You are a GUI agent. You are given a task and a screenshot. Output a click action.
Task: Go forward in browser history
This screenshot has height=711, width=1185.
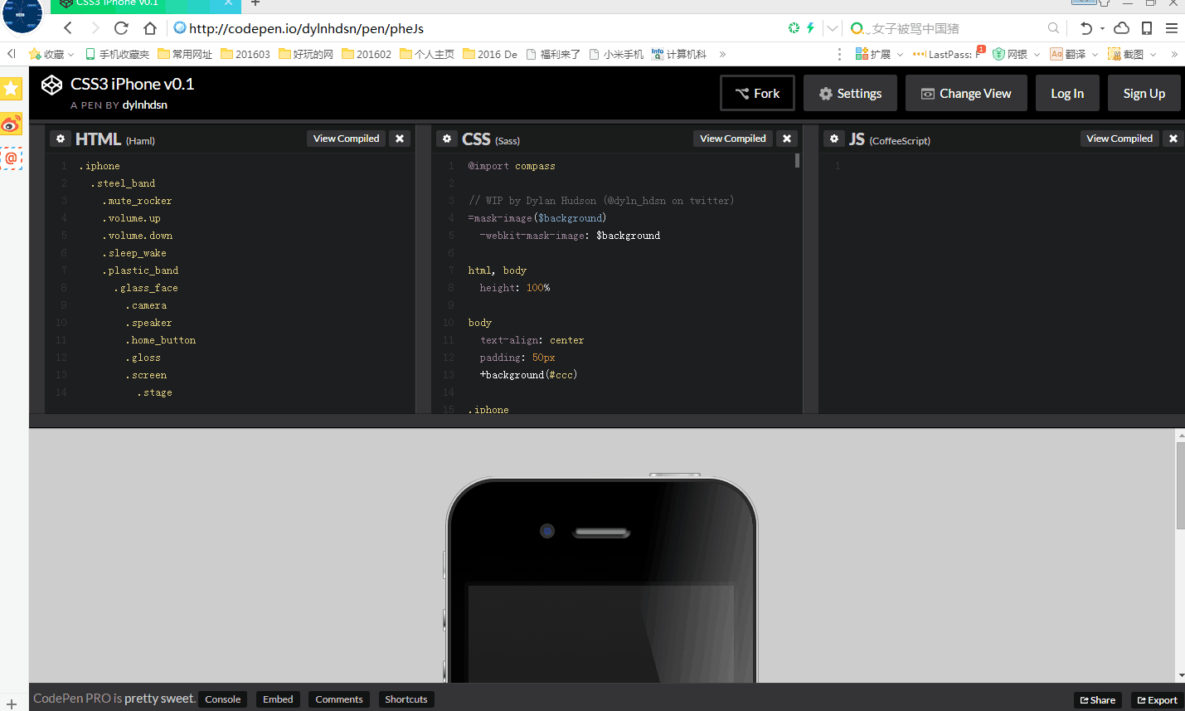(x=95, y=28)
